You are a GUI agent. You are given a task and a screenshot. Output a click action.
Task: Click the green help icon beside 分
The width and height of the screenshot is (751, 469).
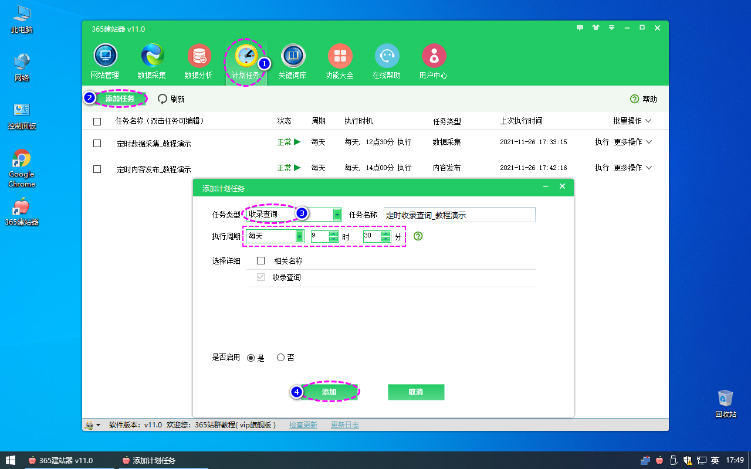pyautogui.click(x=418, y=236)
